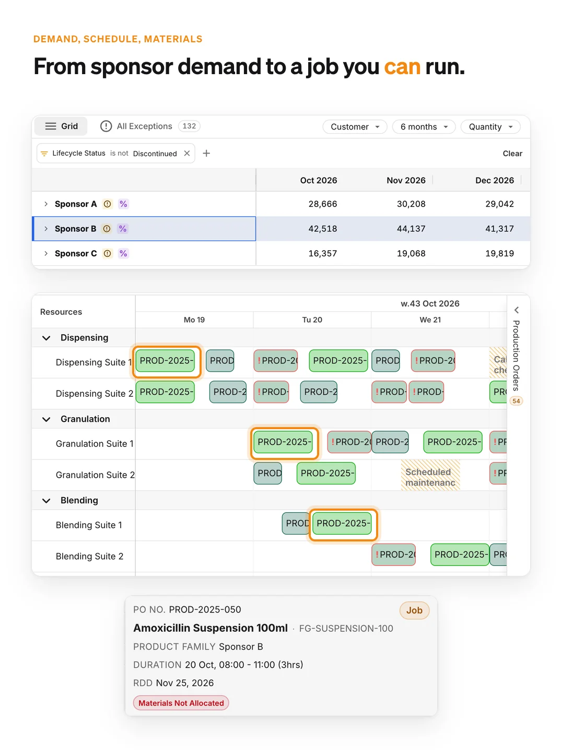Viewport: 561px width, 755px height.
Task: Select the Mo 19 day header
Action: coord(194,320)
